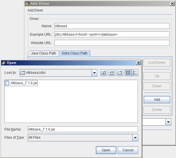Click the Up One Level folder icon
The width and height of the screenshot is (176, 158).
104,73
